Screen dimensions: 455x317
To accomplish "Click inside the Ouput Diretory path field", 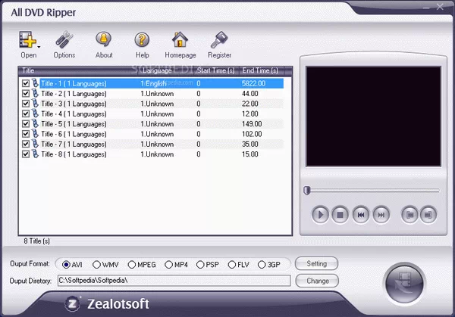I will [174, 281].
